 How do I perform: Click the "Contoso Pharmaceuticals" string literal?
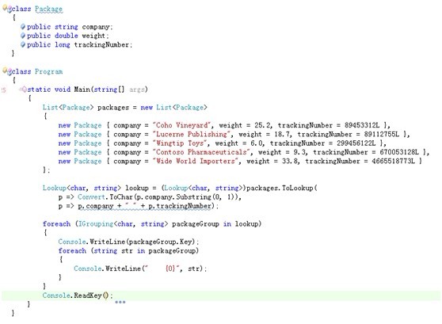[201, 152]
